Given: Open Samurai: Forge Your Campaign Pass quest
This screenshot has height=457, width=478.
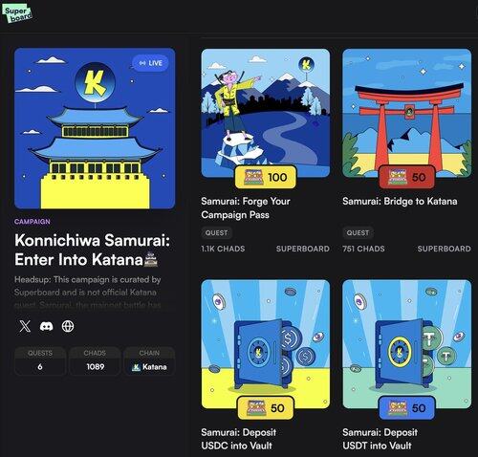Looking at the screenshot, I should 246,207.
